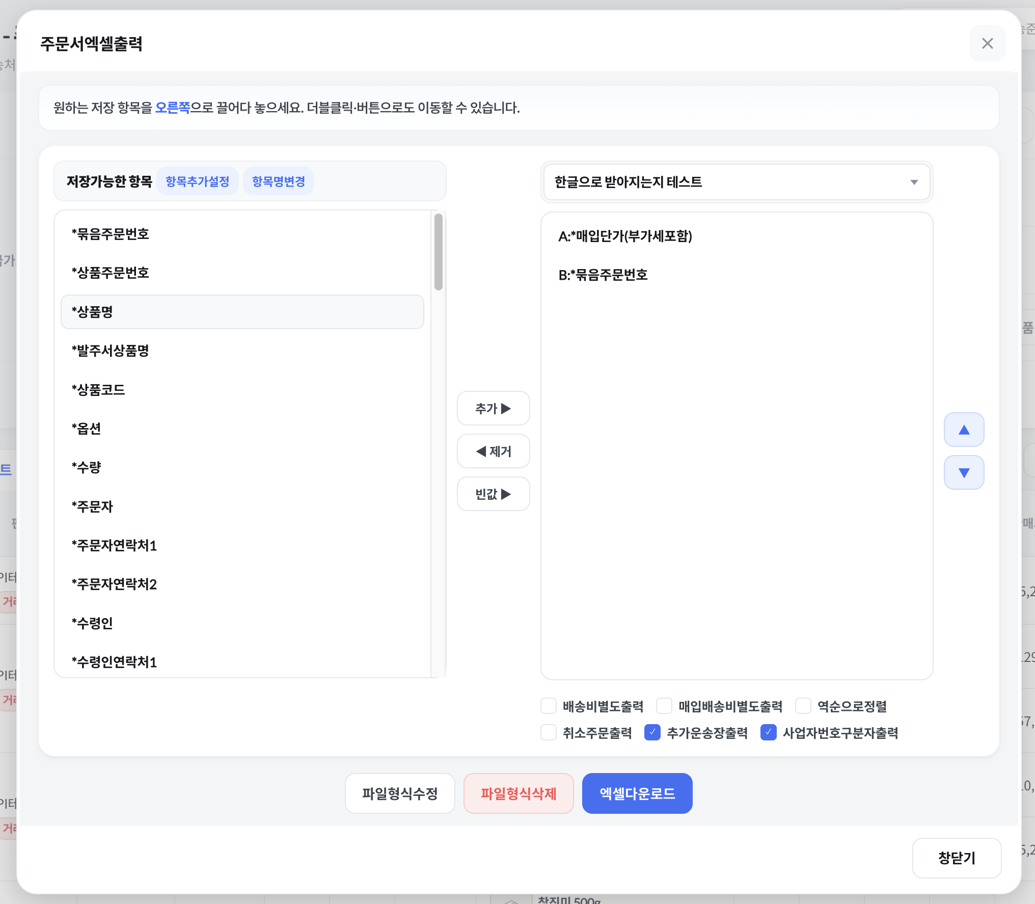The width and height of the screenshot is (1035, 904).
Task: Open the 한글으로 받아지는지 테스트 format dropdown
Action: click(737, 182)
